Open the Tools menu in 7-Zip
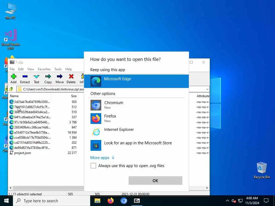 click(x=58, y=69)
